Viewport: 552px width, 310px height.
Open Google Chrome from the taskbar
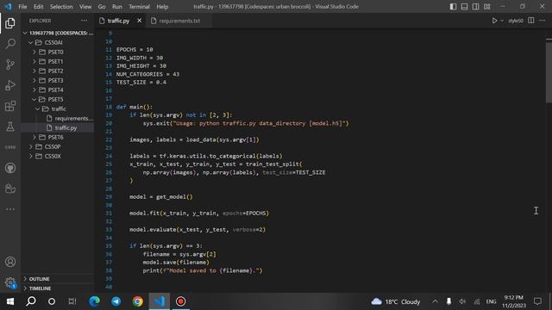tap(138, 301)
